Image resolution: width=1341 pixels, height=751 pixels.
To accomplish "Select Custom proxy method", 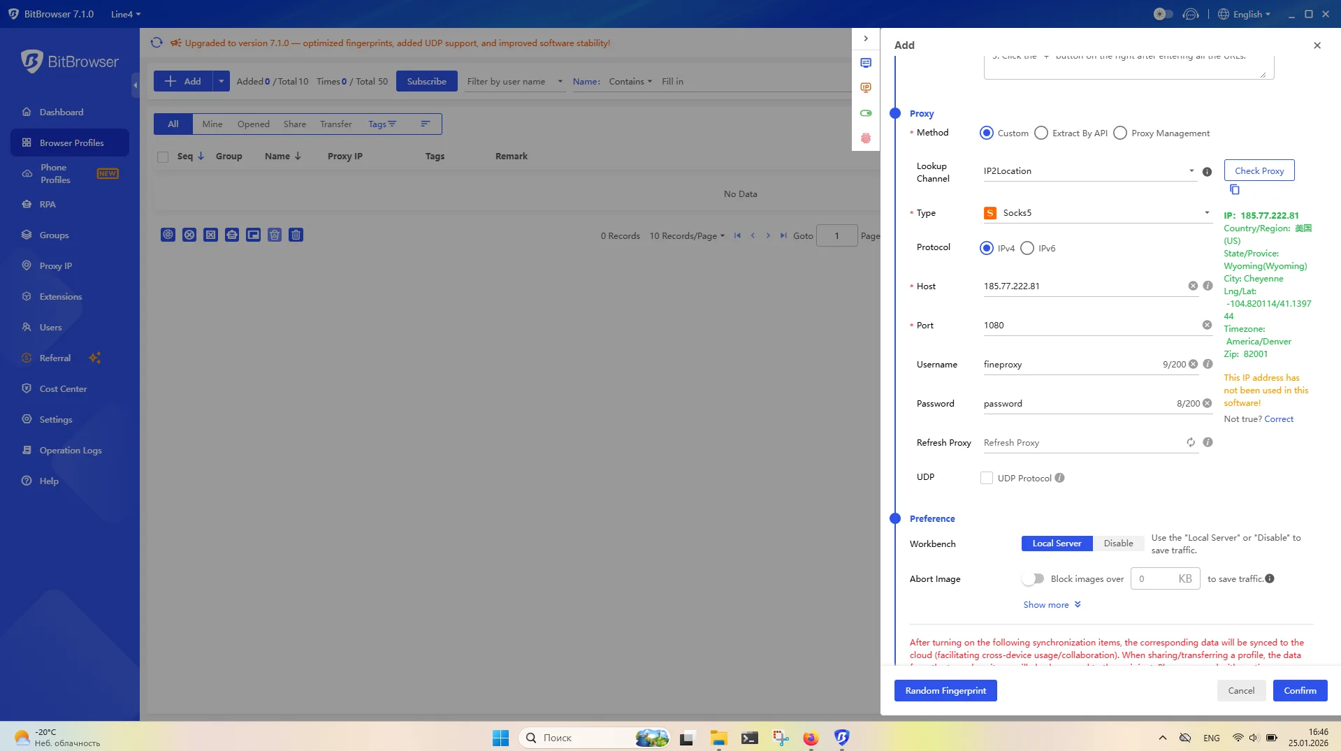I will pos(987,133).
